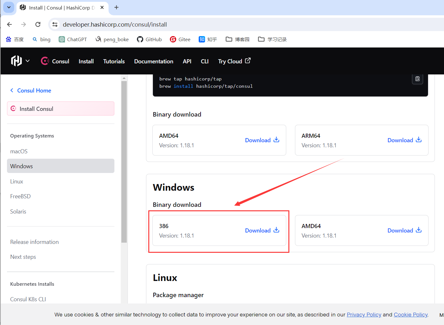Open the 学习记录 bookmarks folder
Image resolution: width=444 pixels, height=325 pixels.
(273, 39)
